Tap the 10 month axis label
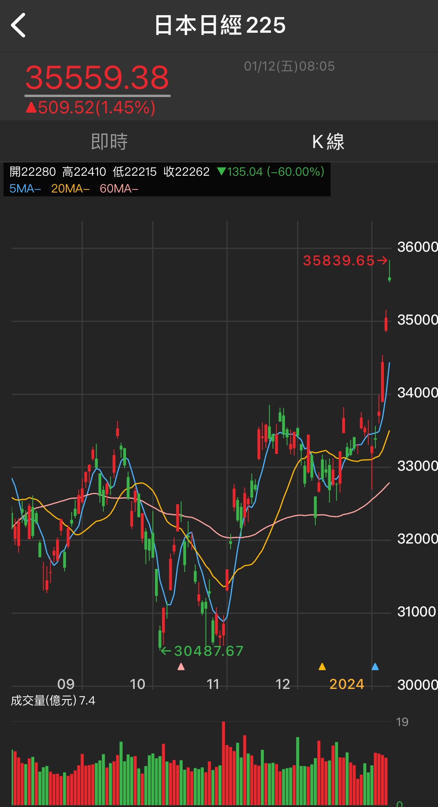This screenshot has width=438, height=807. click(x=137, y=684)
